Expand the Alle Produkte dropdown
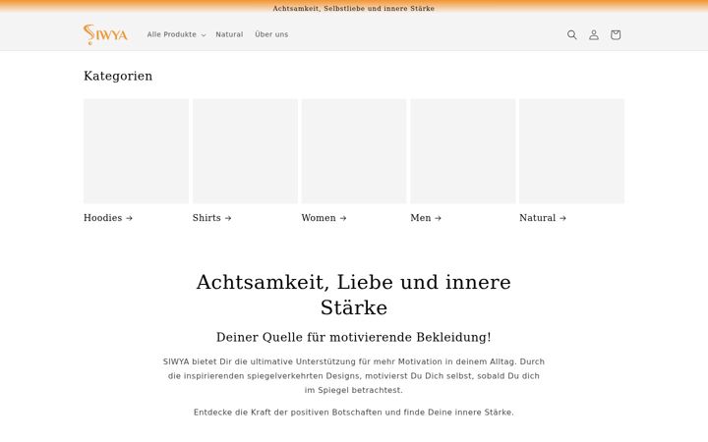Viewport: 708px width, 442px height. (x=176, y=34)
